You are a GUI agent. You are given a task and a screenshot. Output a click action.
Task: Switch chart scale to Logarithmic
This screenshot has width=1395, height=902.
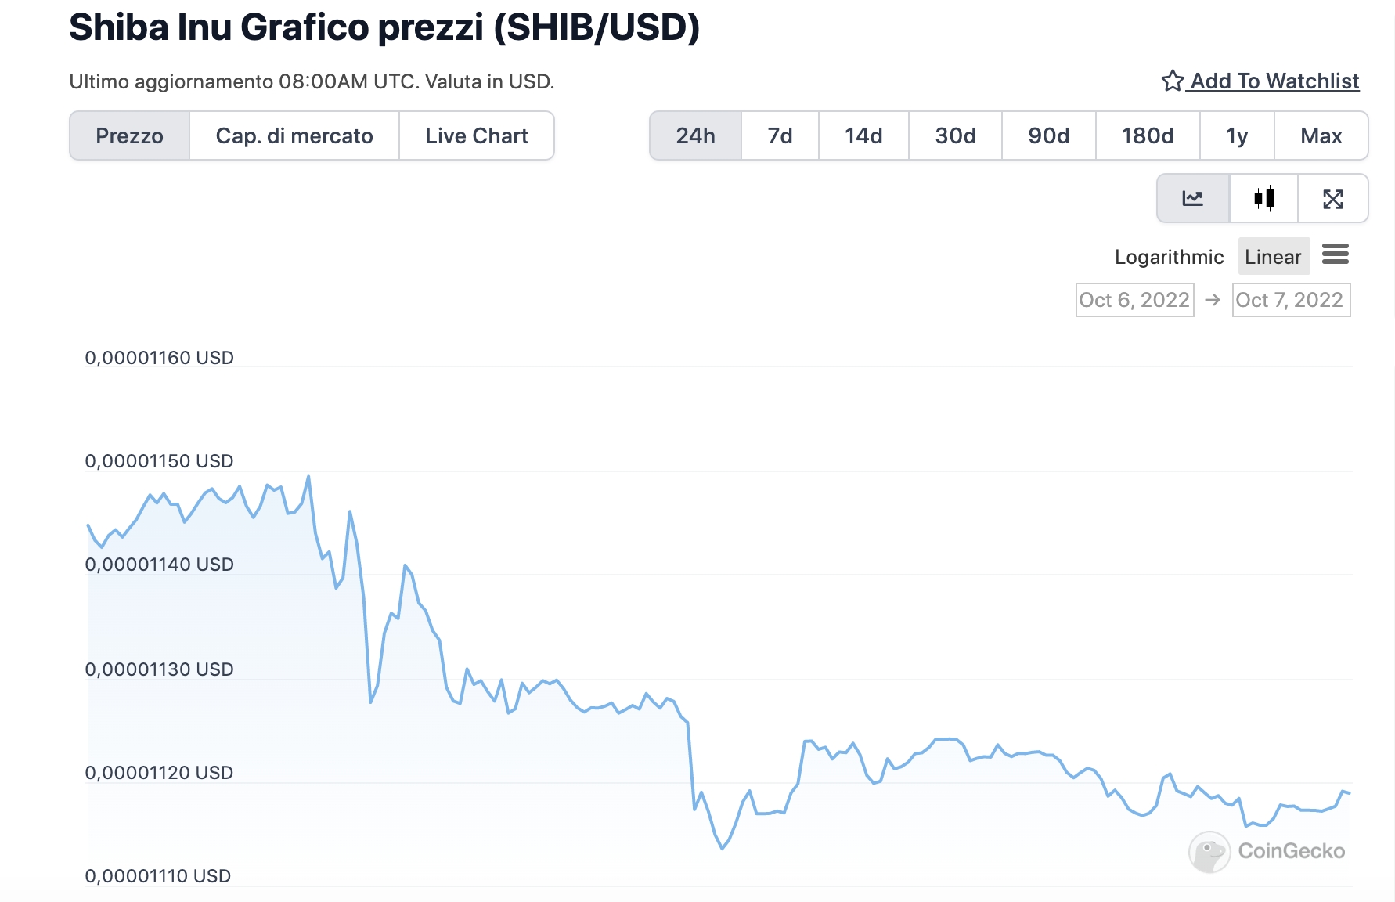point(1169,257)
